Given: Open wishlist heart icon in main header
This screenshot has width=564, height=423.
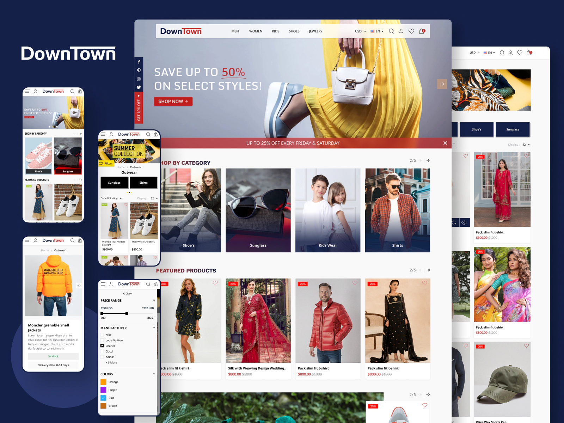Looking at the screenshot, I should (411, 31).
